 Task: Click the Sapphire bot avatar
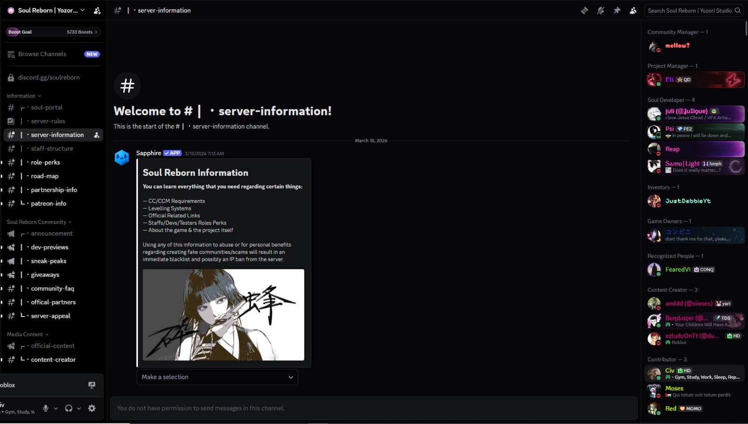coord(122,158)
